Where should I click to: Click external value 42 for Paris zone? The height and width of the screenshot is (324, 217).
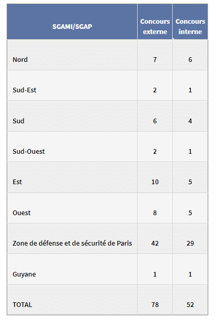point(155,243)
